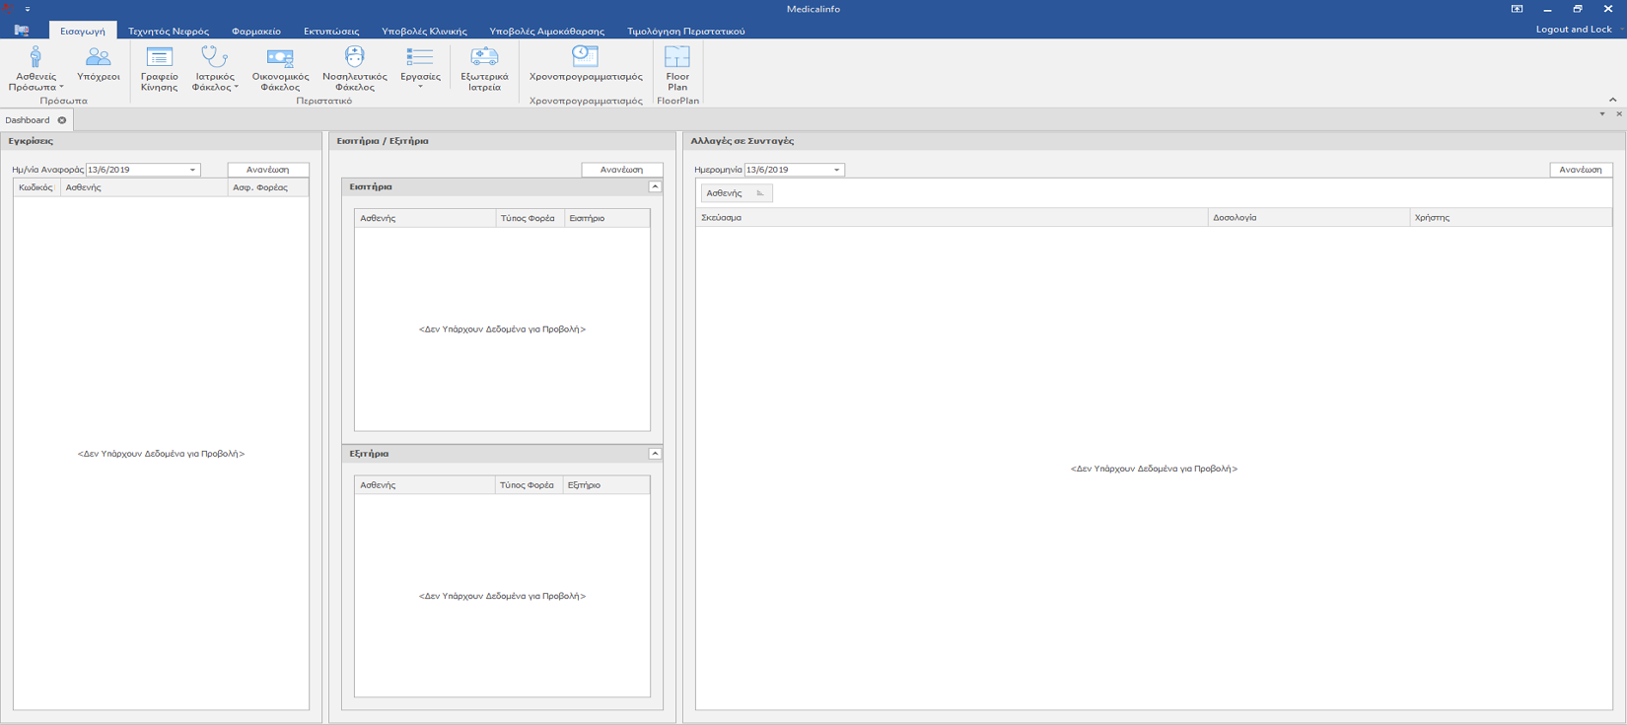Close the Dashboard tab

[62, 120]
